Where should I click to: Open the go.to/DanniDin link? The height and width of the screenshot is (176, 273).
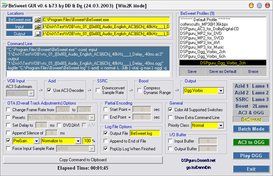[198, 168]
